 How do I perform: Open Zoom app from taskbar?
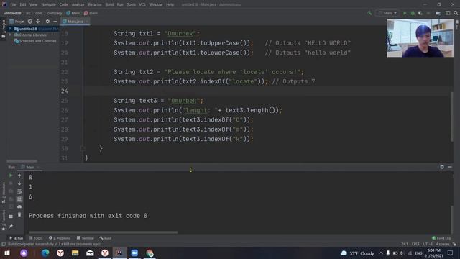pos(134,253)
